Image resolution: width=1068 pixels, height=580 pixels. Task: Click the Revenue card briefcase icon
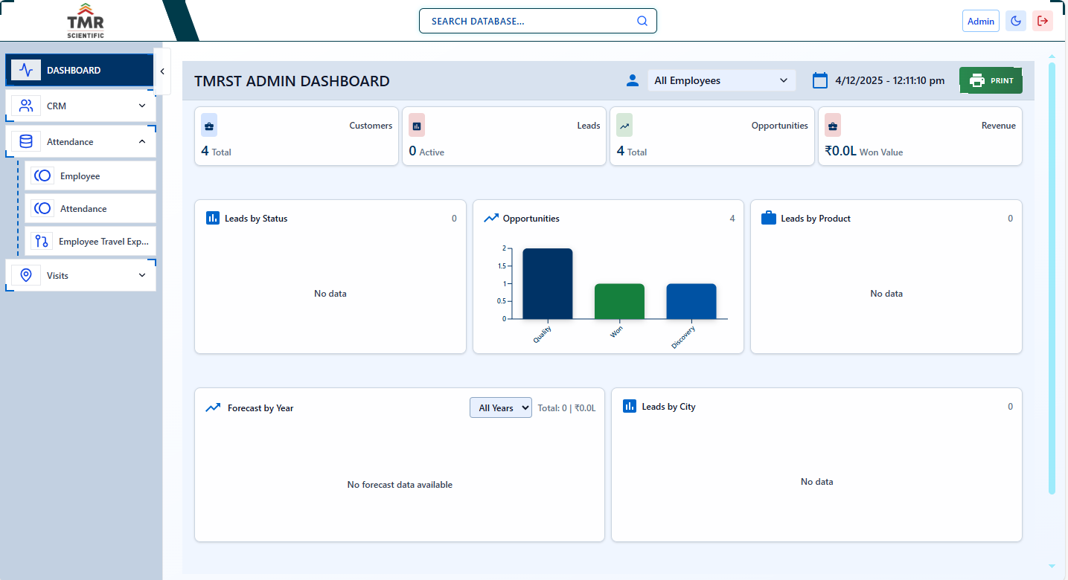pyautogui.click(x=833, y=126)
